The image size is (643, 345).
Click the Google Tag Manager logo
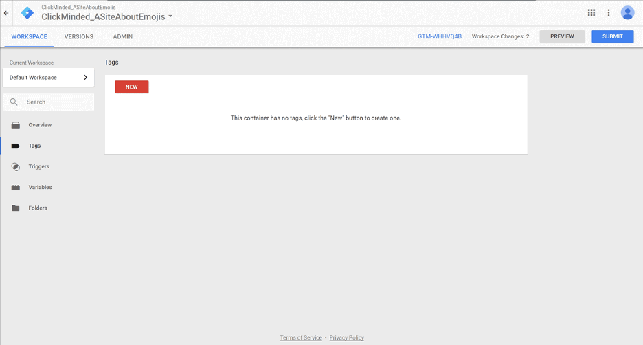tap(27, 13)
